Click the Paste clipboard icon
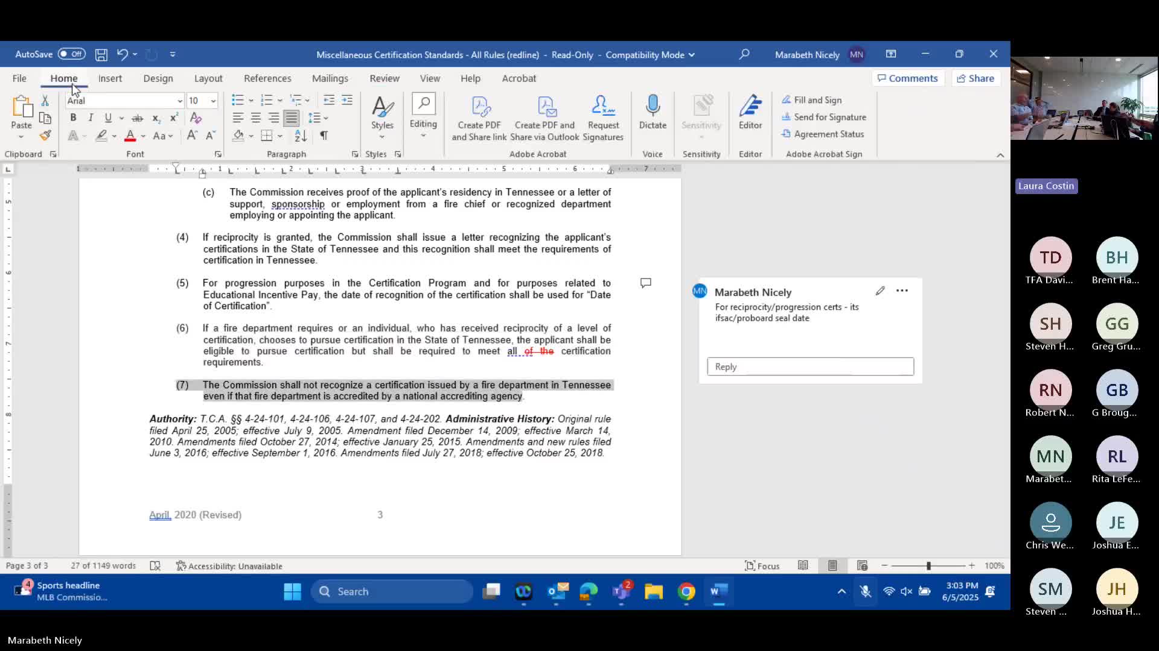 (x=21, y=106)
